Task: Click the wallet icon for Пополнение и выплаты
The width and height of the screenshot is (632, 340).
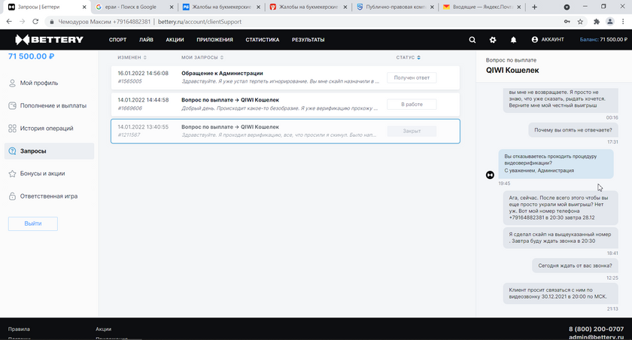Action: coord(12,105)
